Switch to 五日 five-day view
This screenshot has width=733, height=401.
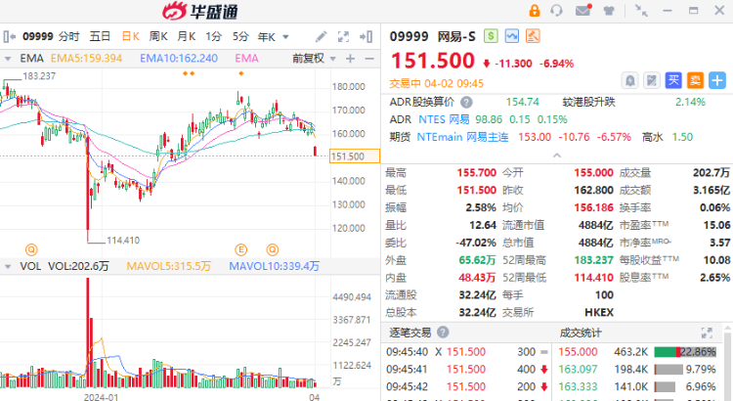pyautogui.click(x=100, y=36)
